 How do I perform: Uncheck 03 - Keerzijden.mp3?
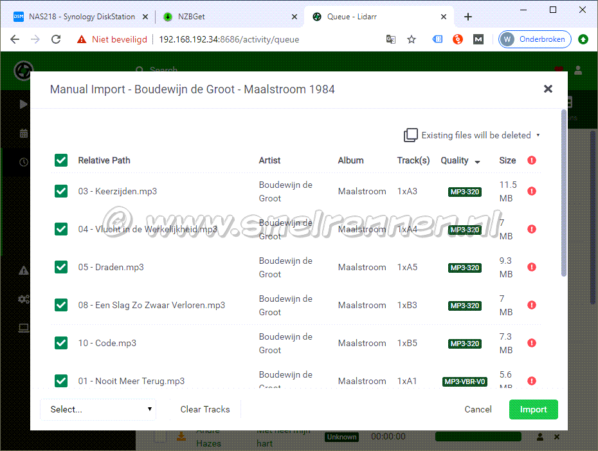click(x=61, y=191)
